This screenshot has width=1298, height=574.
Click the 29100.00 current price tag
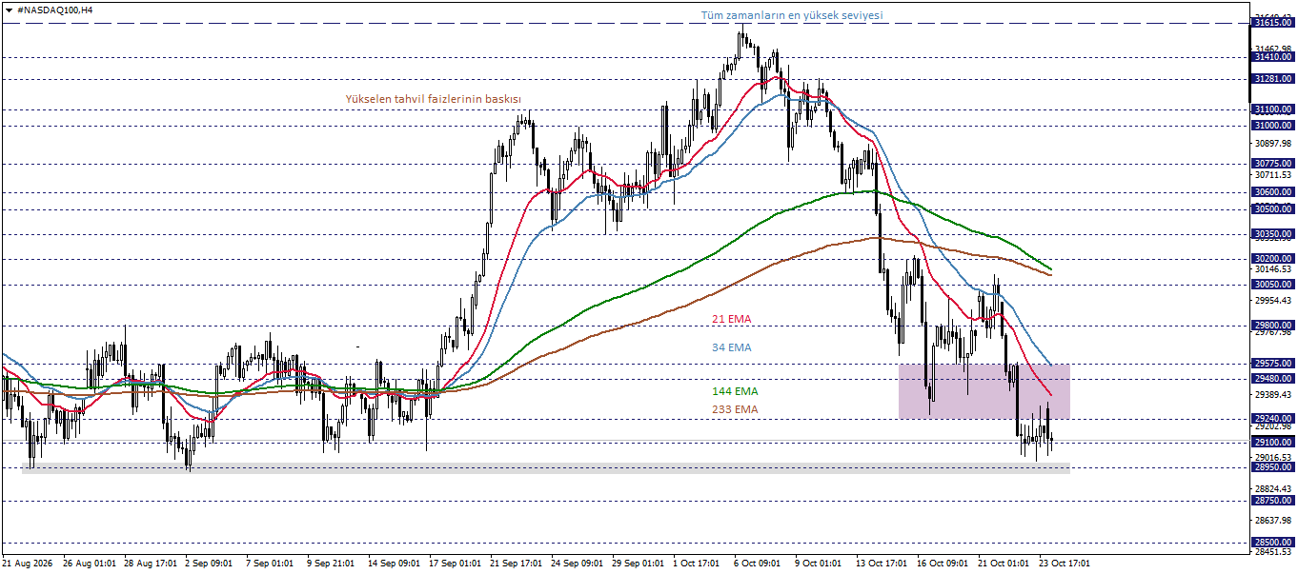[1273, 443]
